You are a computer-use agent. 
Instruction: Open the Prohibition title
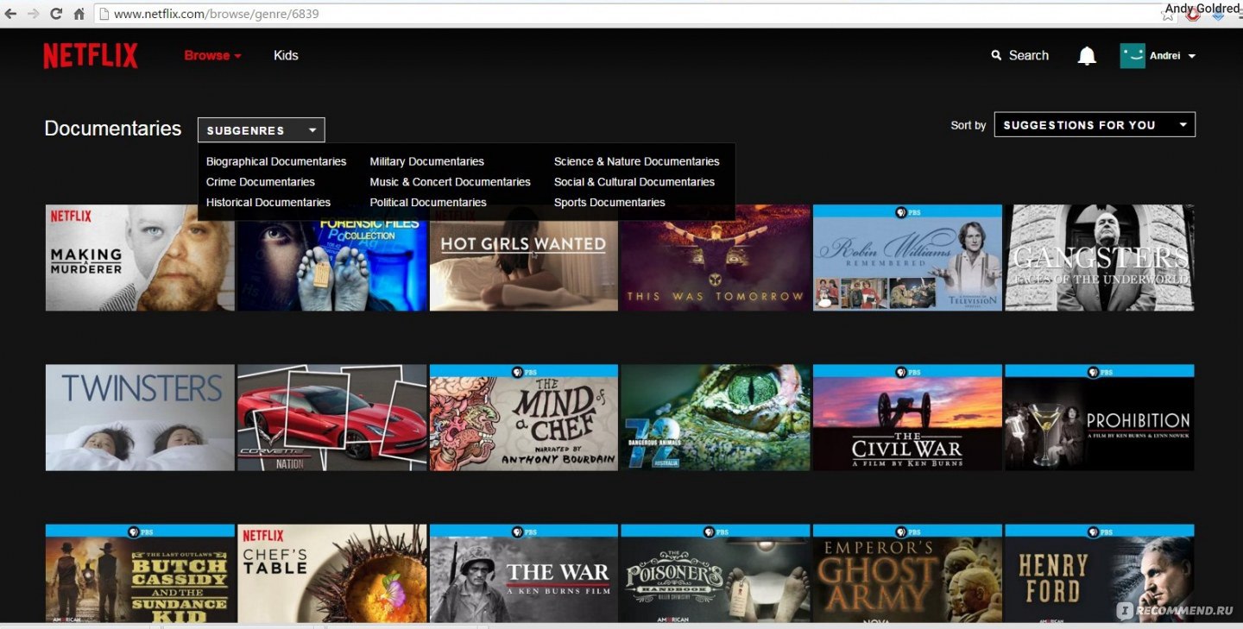coord(1100,418)
